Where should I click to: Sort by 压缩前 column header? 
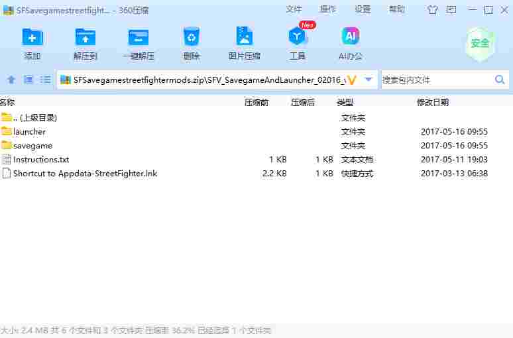tap(256, 103)
